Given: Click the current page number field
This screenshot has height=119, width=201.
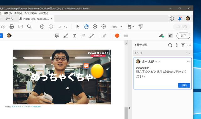Looking at the screenshot, I should point(60,27).
